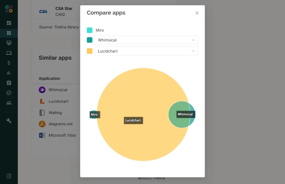Click the CSA logo icon
Viewport: 285px width, 184px height.
tap(43, 12)
